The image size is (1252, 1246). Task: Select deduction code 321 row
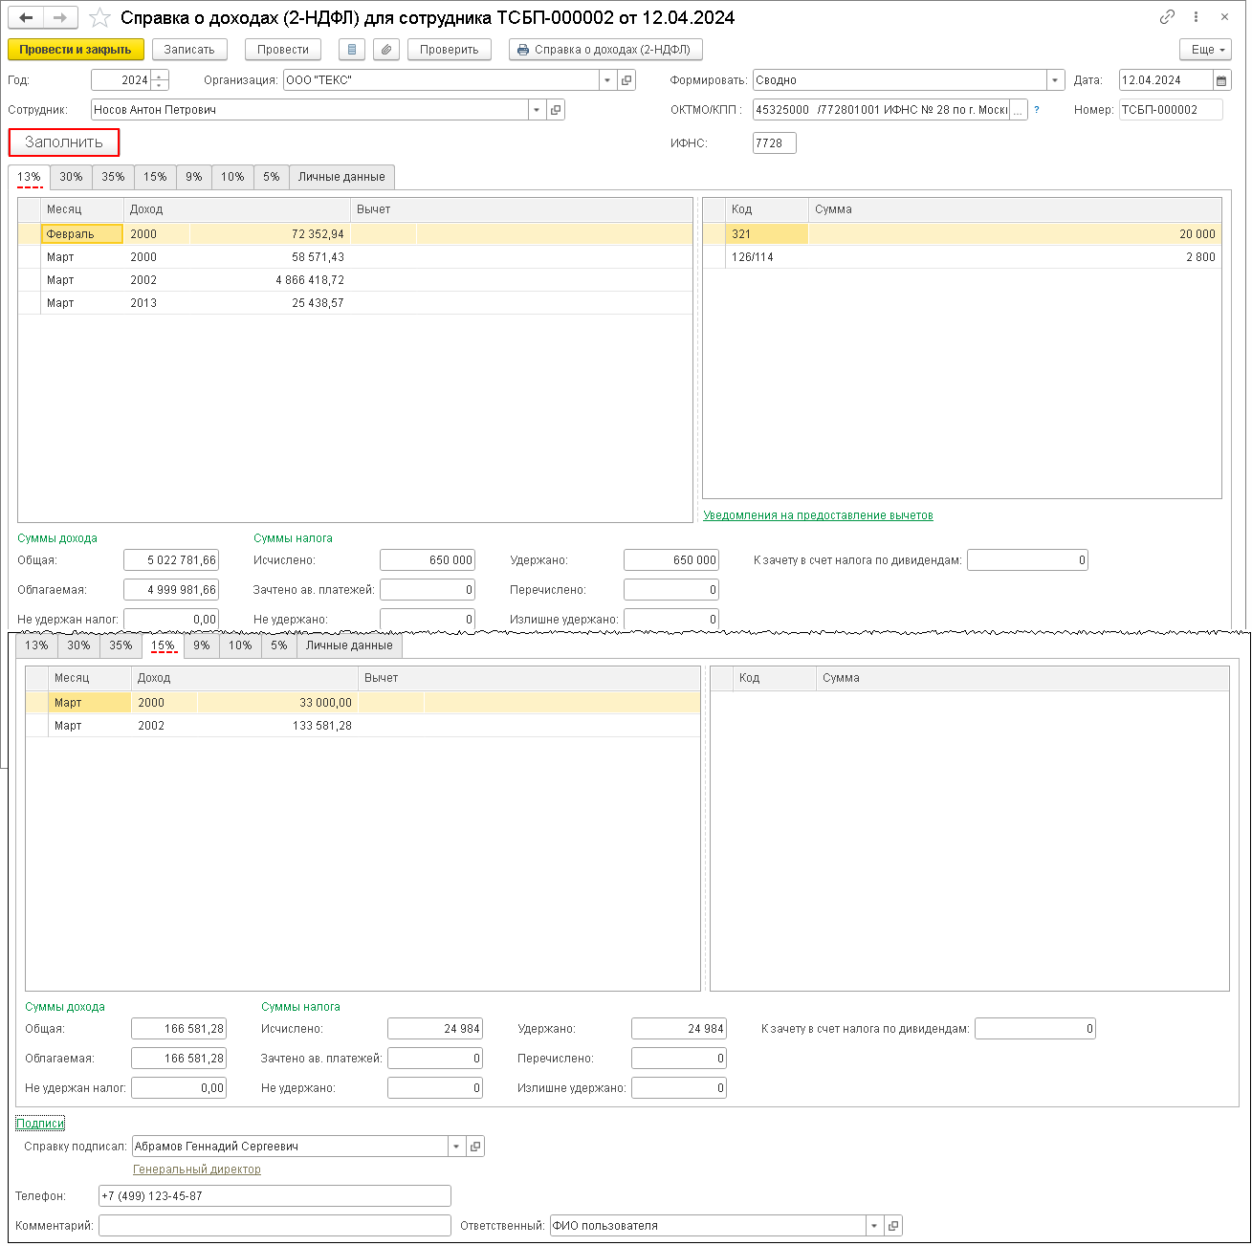pos(962,234)
